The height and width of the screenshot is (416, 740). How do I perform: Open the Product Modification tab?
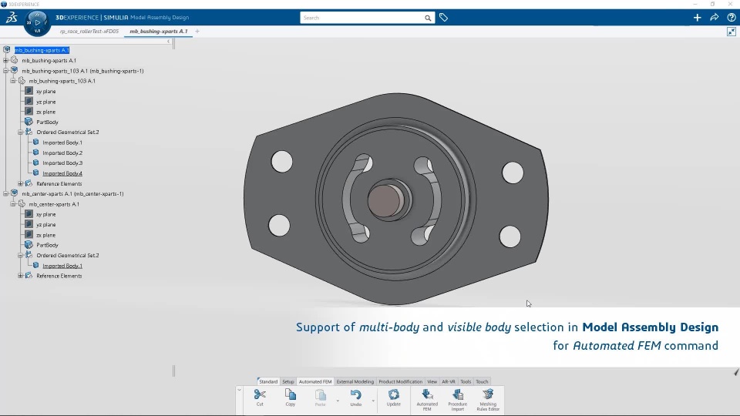coord(400,381)
